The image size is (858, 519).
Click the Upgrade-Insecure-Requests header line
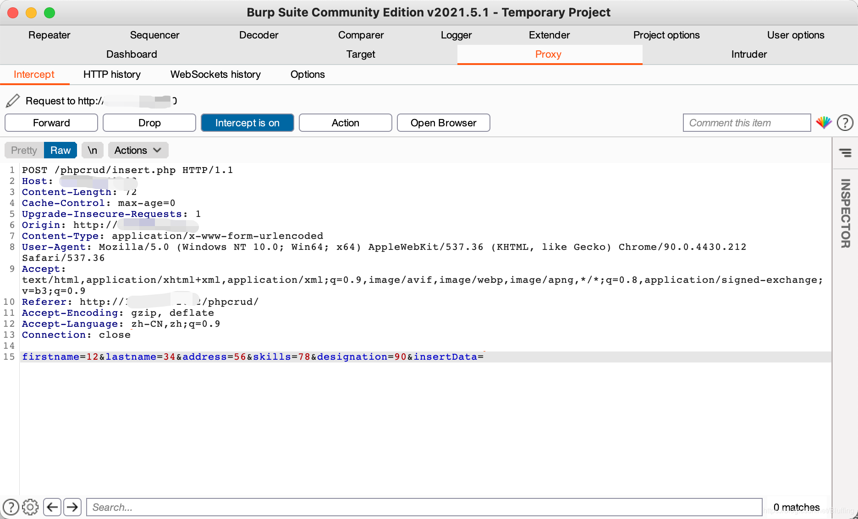pos(111,214)
